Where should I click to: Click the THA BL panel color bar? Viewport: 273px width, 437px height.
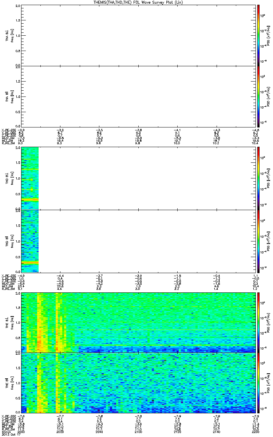coord(258,35)
